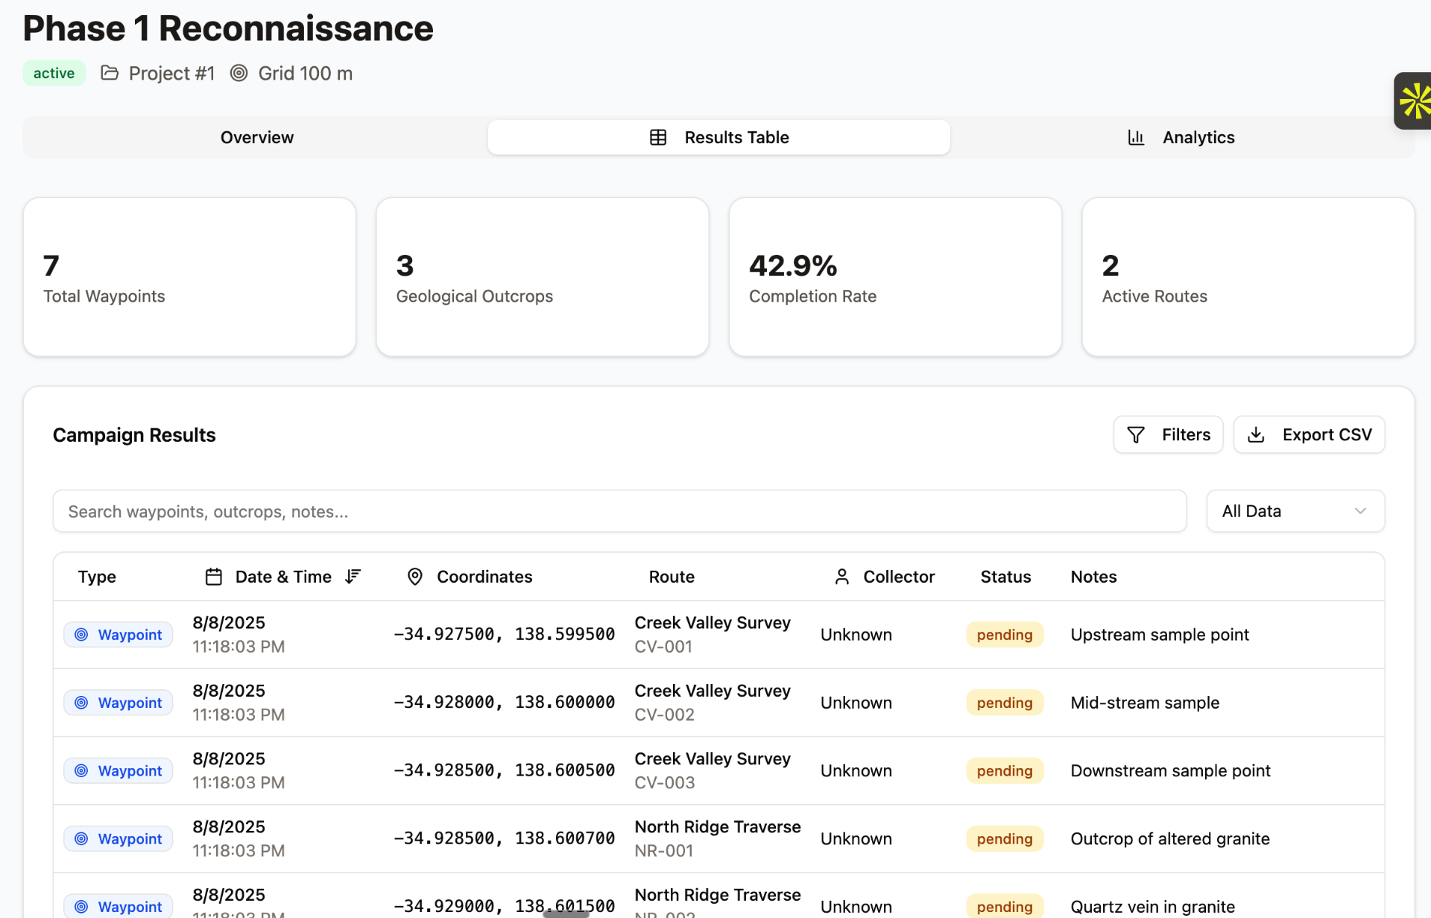Focus the Search waypoints input field
This screenshot has width=1431, height=918.
[619, 511]
